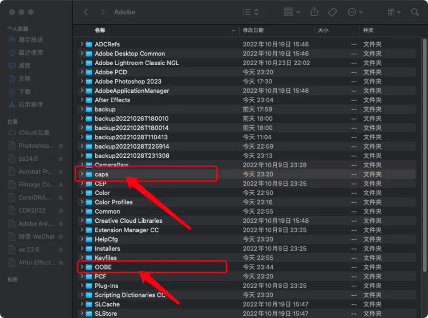Expand the ADCRefs folder
The image size is (428, 318).
[x=82, y=44]
